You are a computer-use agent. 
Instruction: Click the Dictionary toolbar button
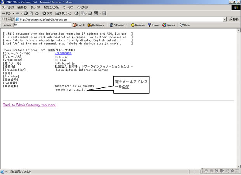[x=96, y=25]
